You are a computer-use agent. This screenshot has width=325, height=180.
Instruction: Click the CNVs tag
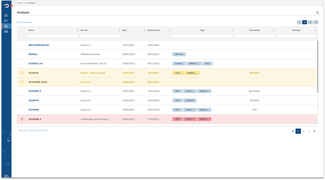pyautogui.click(x=207, y=63)
